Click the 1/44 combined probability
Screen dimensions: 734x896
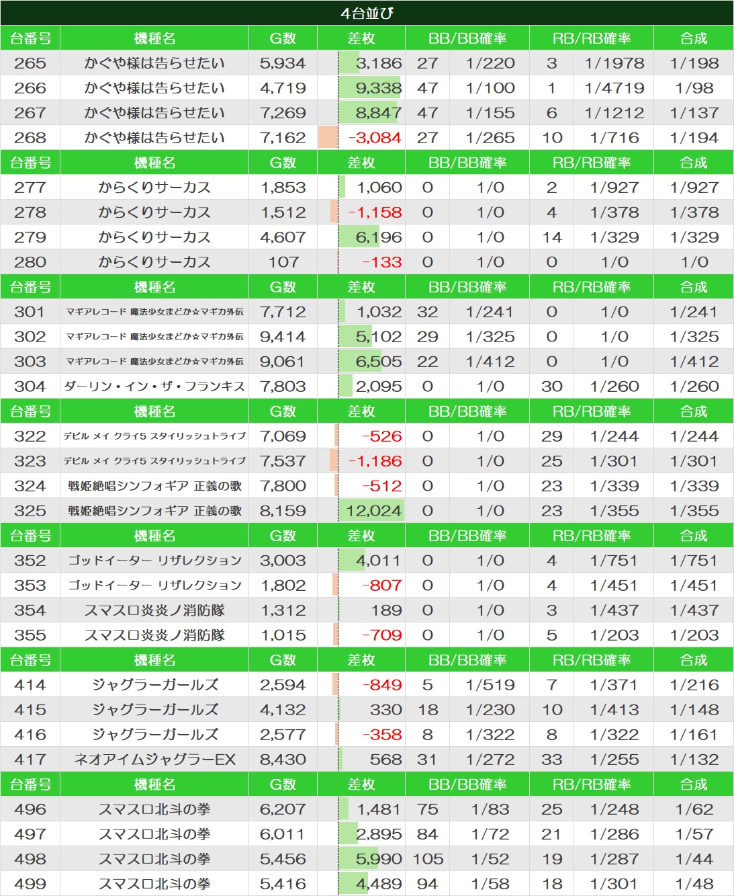pyautogui.click(x=694, y=859)
